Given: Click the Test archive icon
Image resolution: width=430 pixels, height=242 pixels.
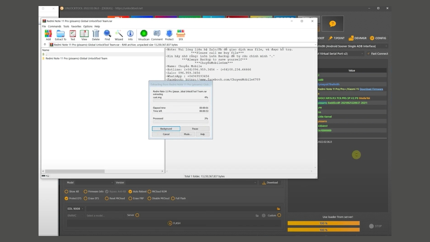Looking at the screenshot, I should coord(73,35).
